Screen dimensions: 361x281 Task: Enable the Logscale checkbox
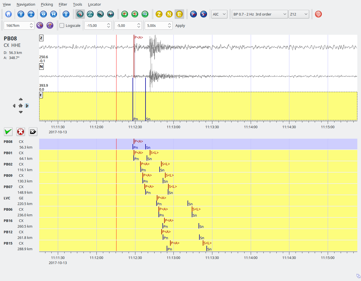(x=62, y=26)
